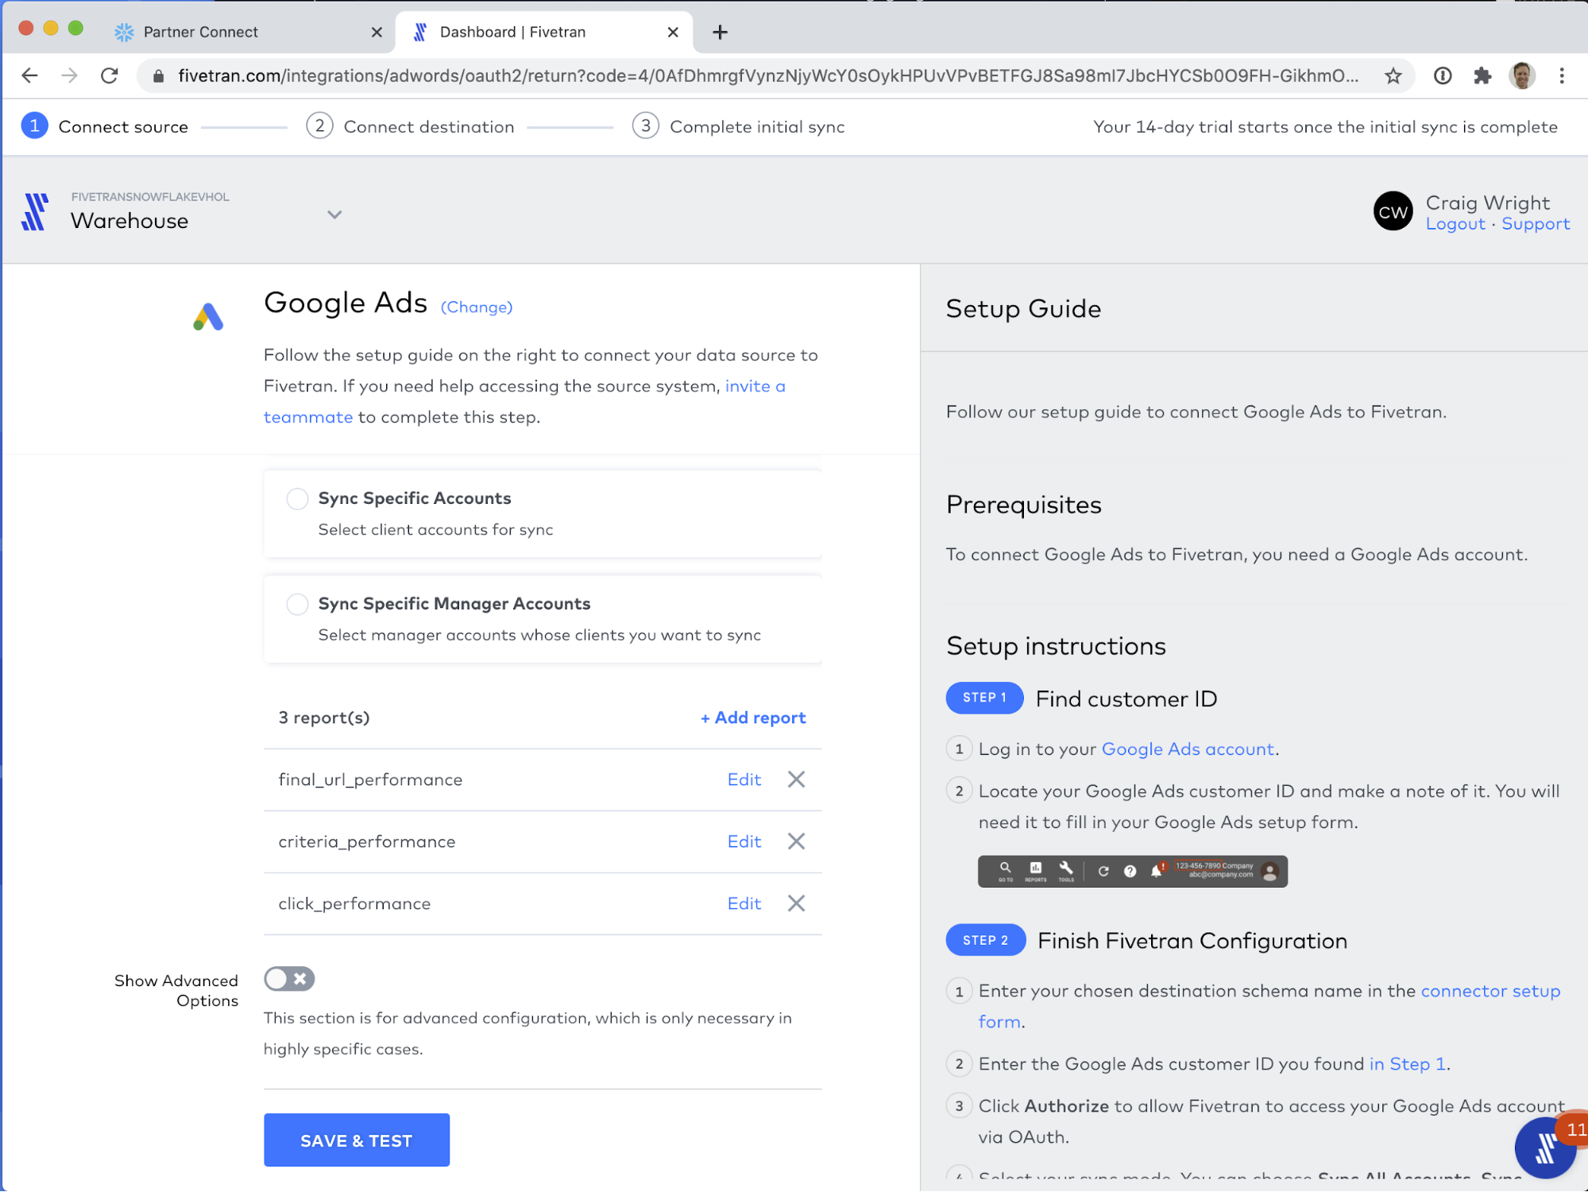Viewport: 1588px width, 1192px height.
Task: Remove the final_url_performance report with X
Action: coord(796,780)
